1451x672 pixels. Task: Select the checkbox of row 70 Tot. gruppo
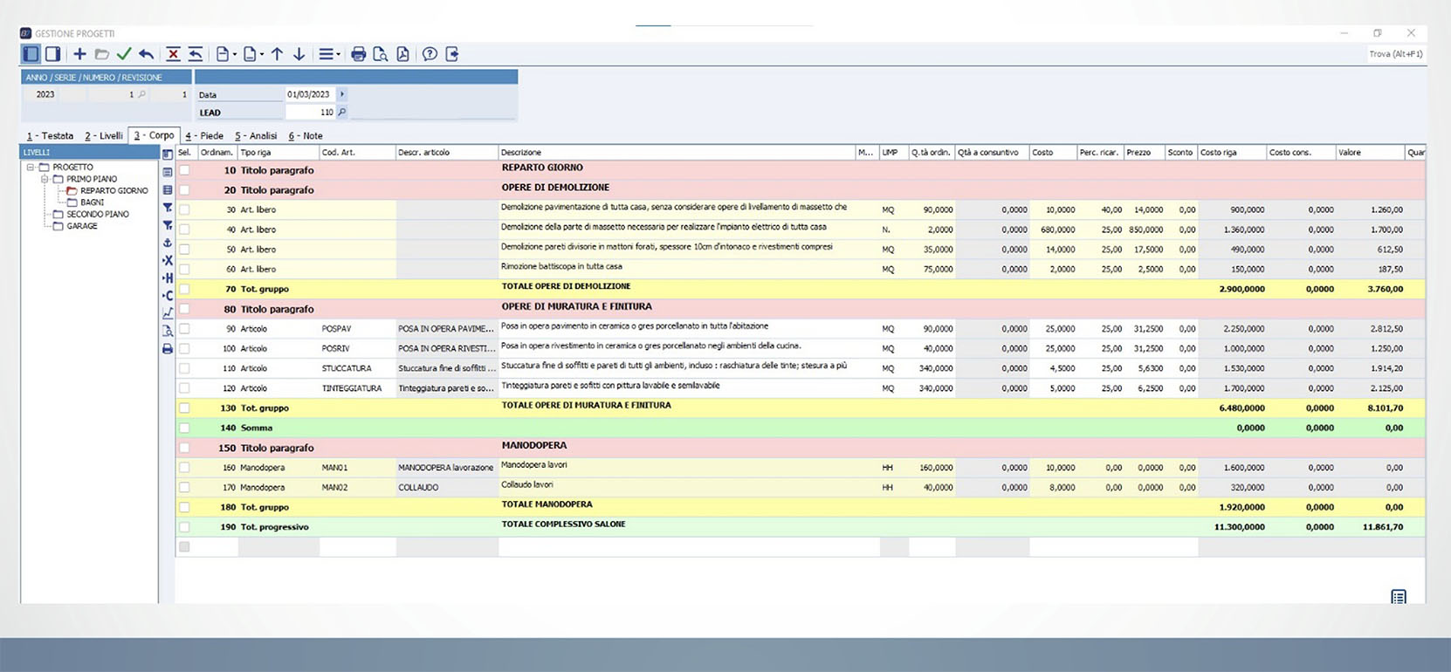tap(184, 289)
